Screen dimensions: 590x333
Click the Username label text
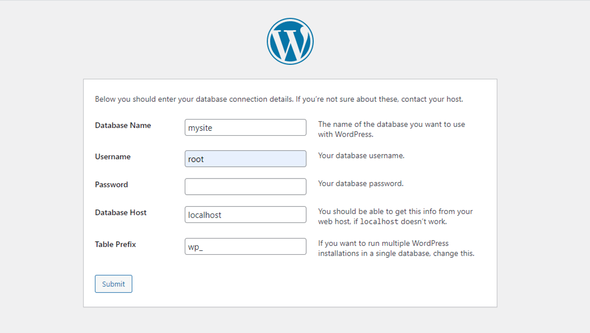pos(113,156)
